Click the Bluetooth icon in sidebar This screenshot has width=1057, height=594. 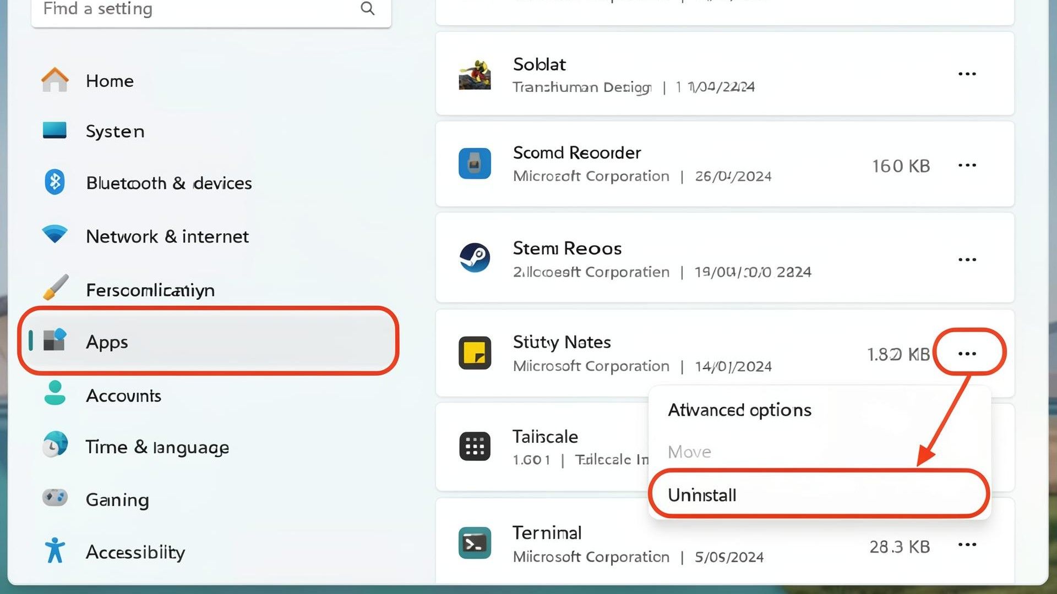(x=55, y=182)
